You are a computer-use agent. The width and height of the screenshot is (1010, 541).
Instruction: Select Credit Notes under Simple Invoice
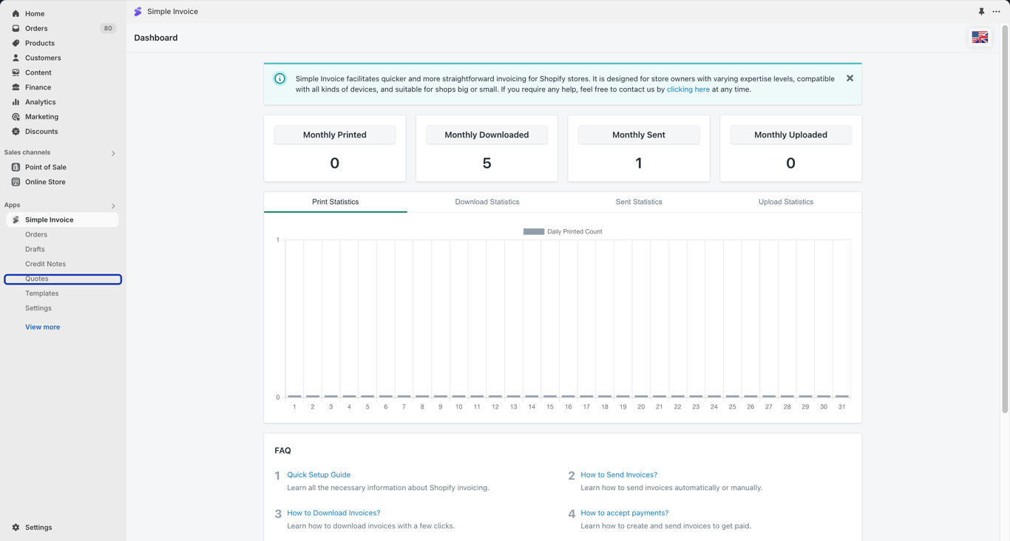pos(45,264)
